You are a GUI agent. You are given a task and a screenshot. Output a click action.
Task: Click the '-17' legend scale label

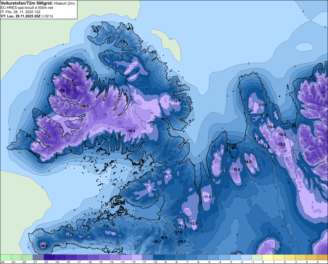coord(79,262)
